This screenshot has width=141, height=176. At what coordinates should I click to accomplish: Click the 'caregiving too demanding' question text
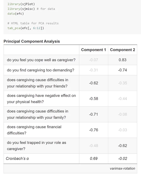[x=41, y=70]
